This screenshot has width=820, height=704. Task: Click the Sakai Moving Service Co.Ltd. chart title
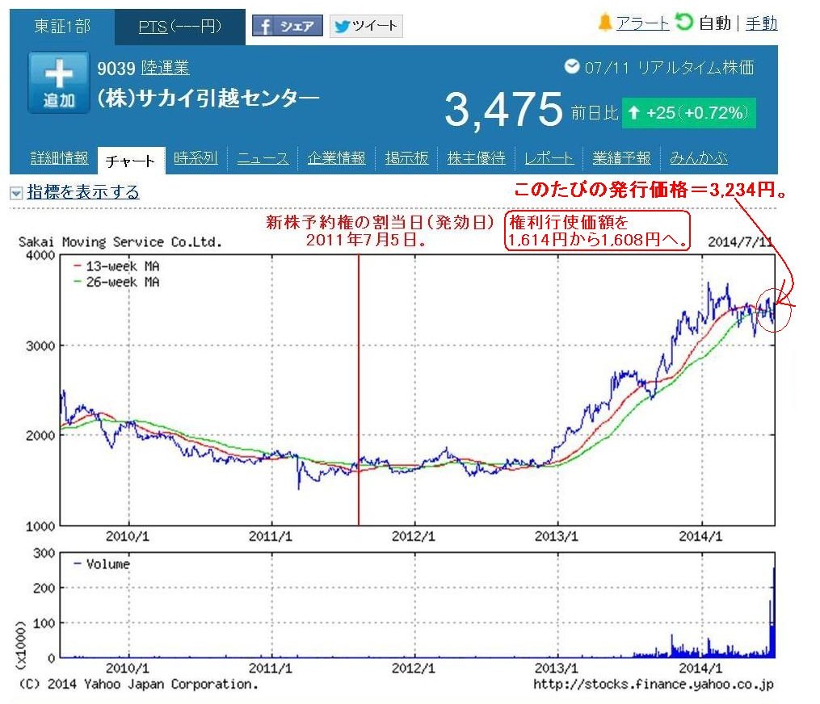point(120,242)
